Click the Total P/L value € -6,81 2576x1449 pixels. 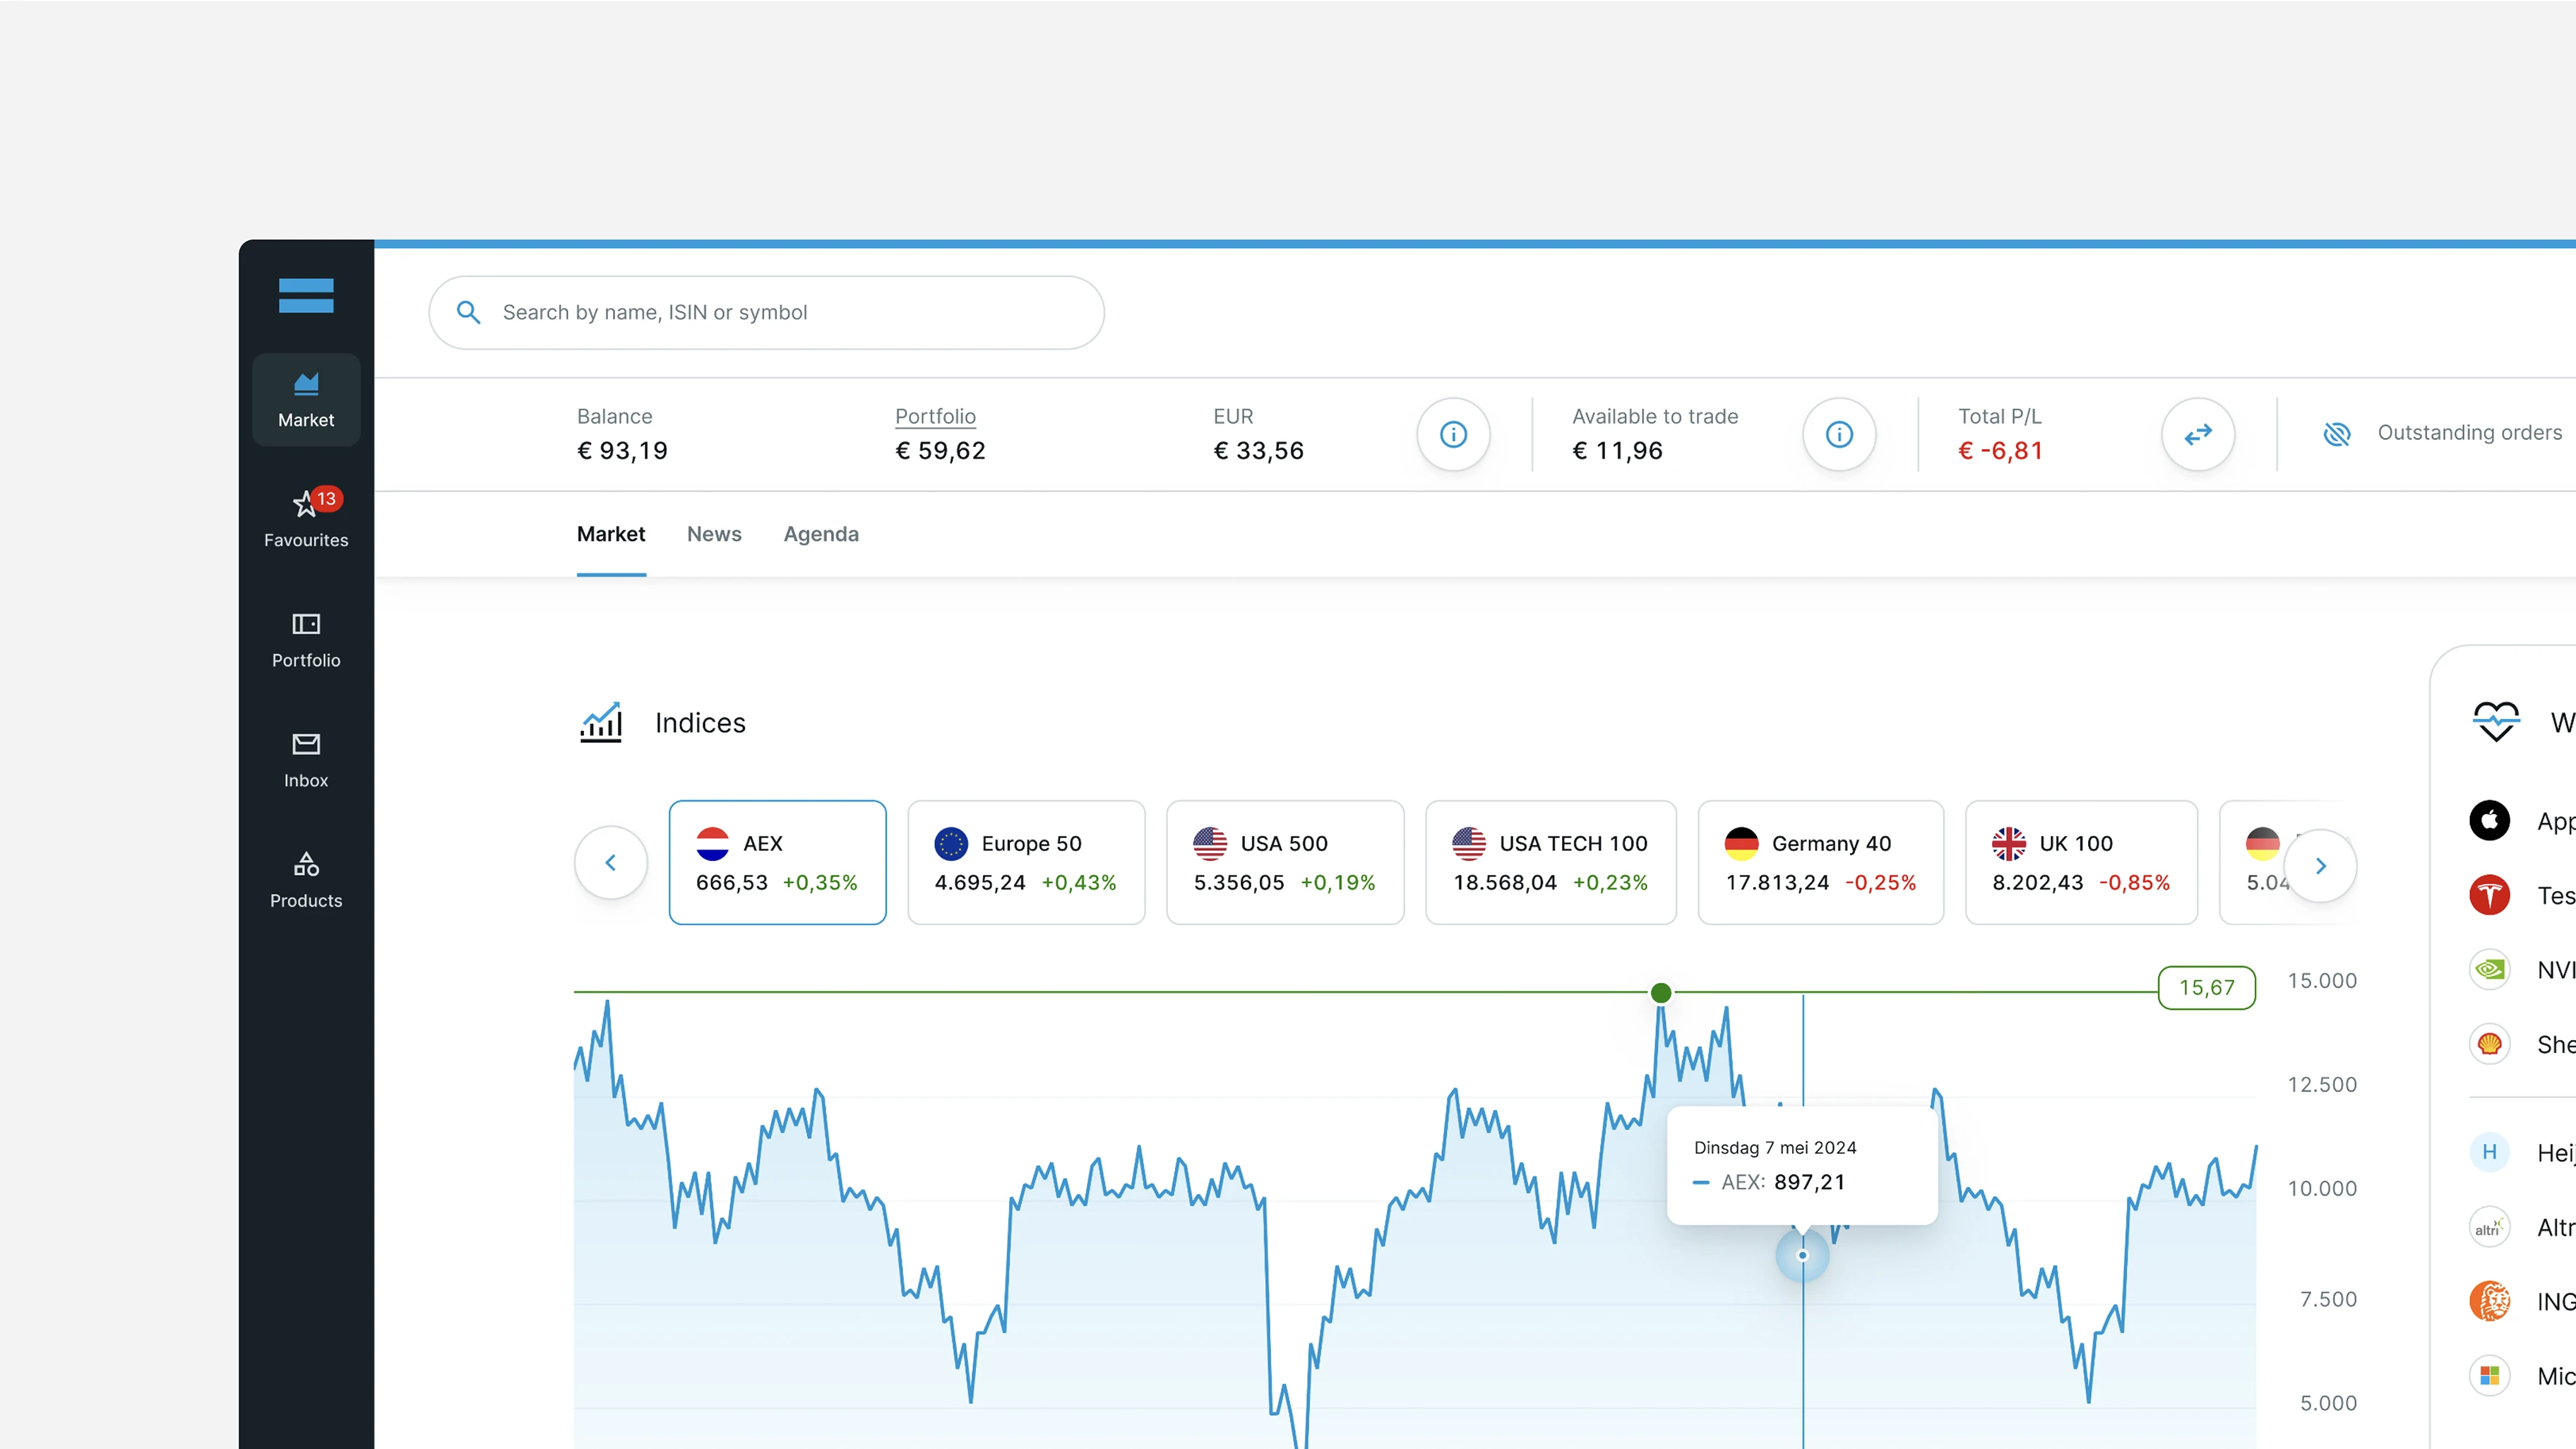(2000, 451)
